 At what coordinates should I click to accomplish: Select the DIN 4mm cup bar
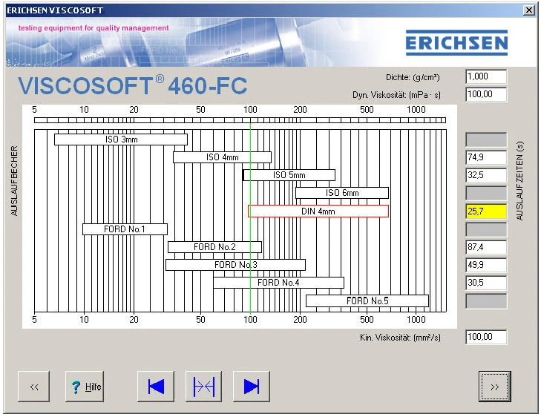coord(318,211)
